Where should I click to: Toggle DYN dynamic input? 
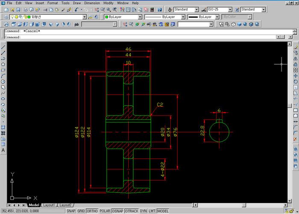click(144, 211)
